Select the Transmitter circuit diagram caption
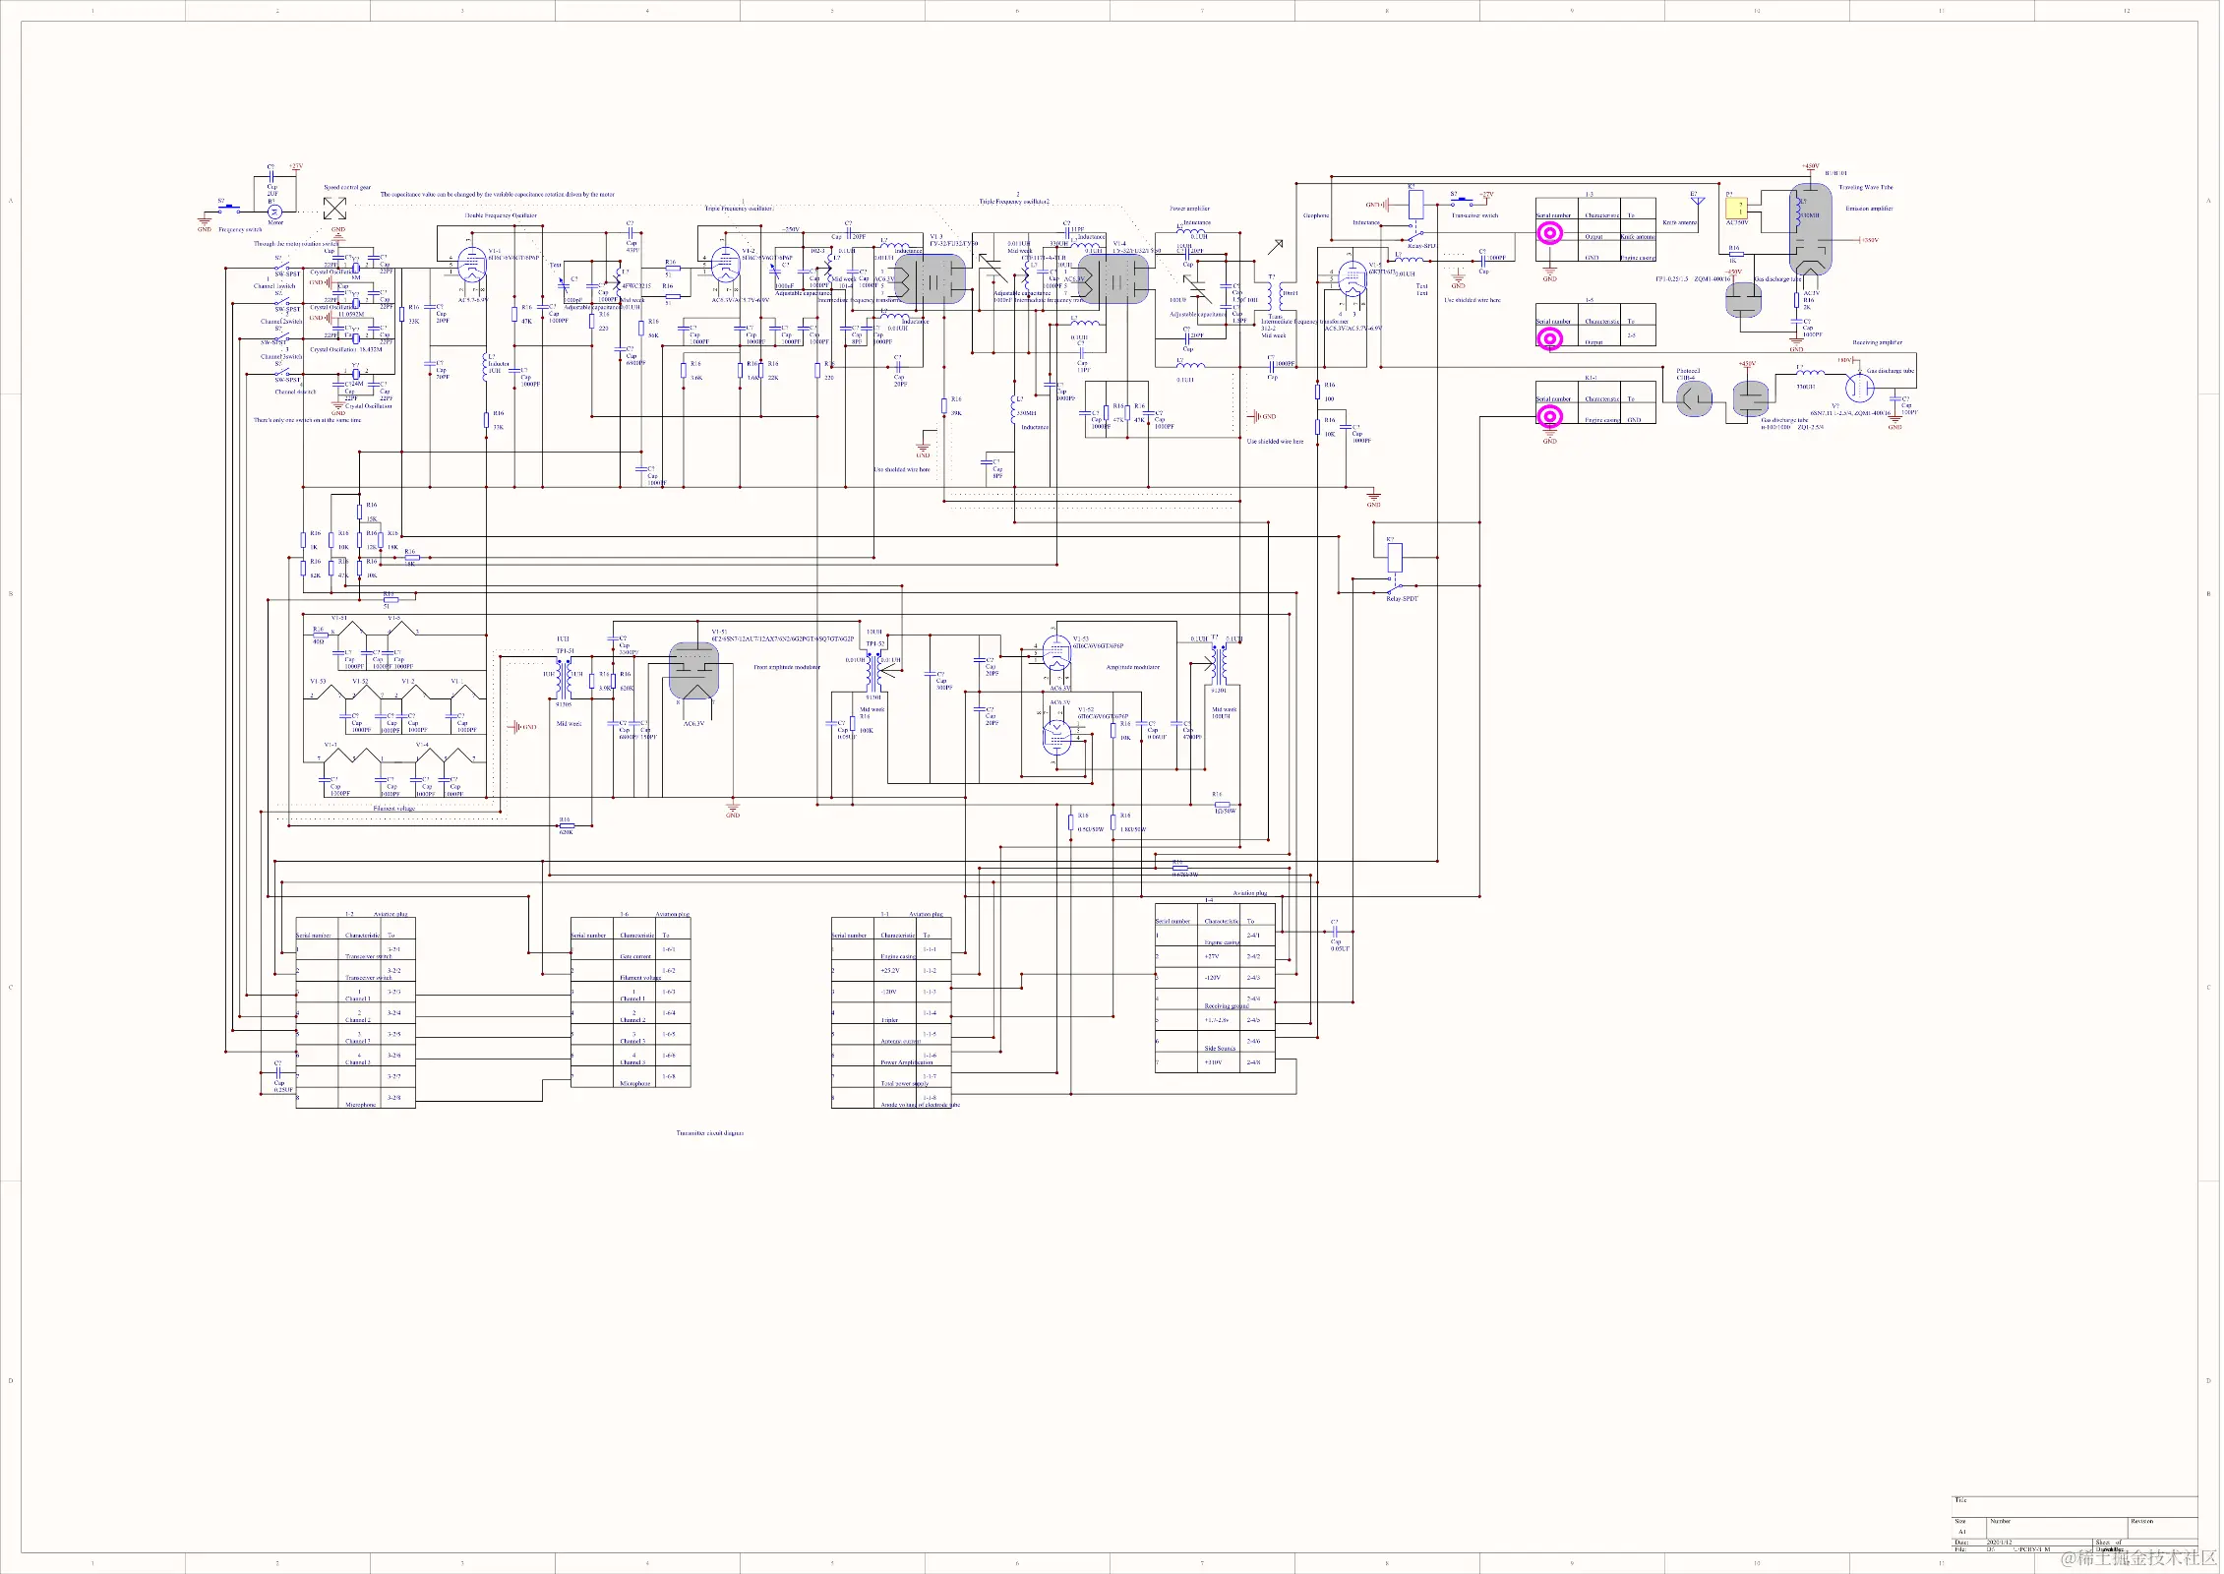This screenshot has width=2224, height=1574. [x=709, y=1133]
